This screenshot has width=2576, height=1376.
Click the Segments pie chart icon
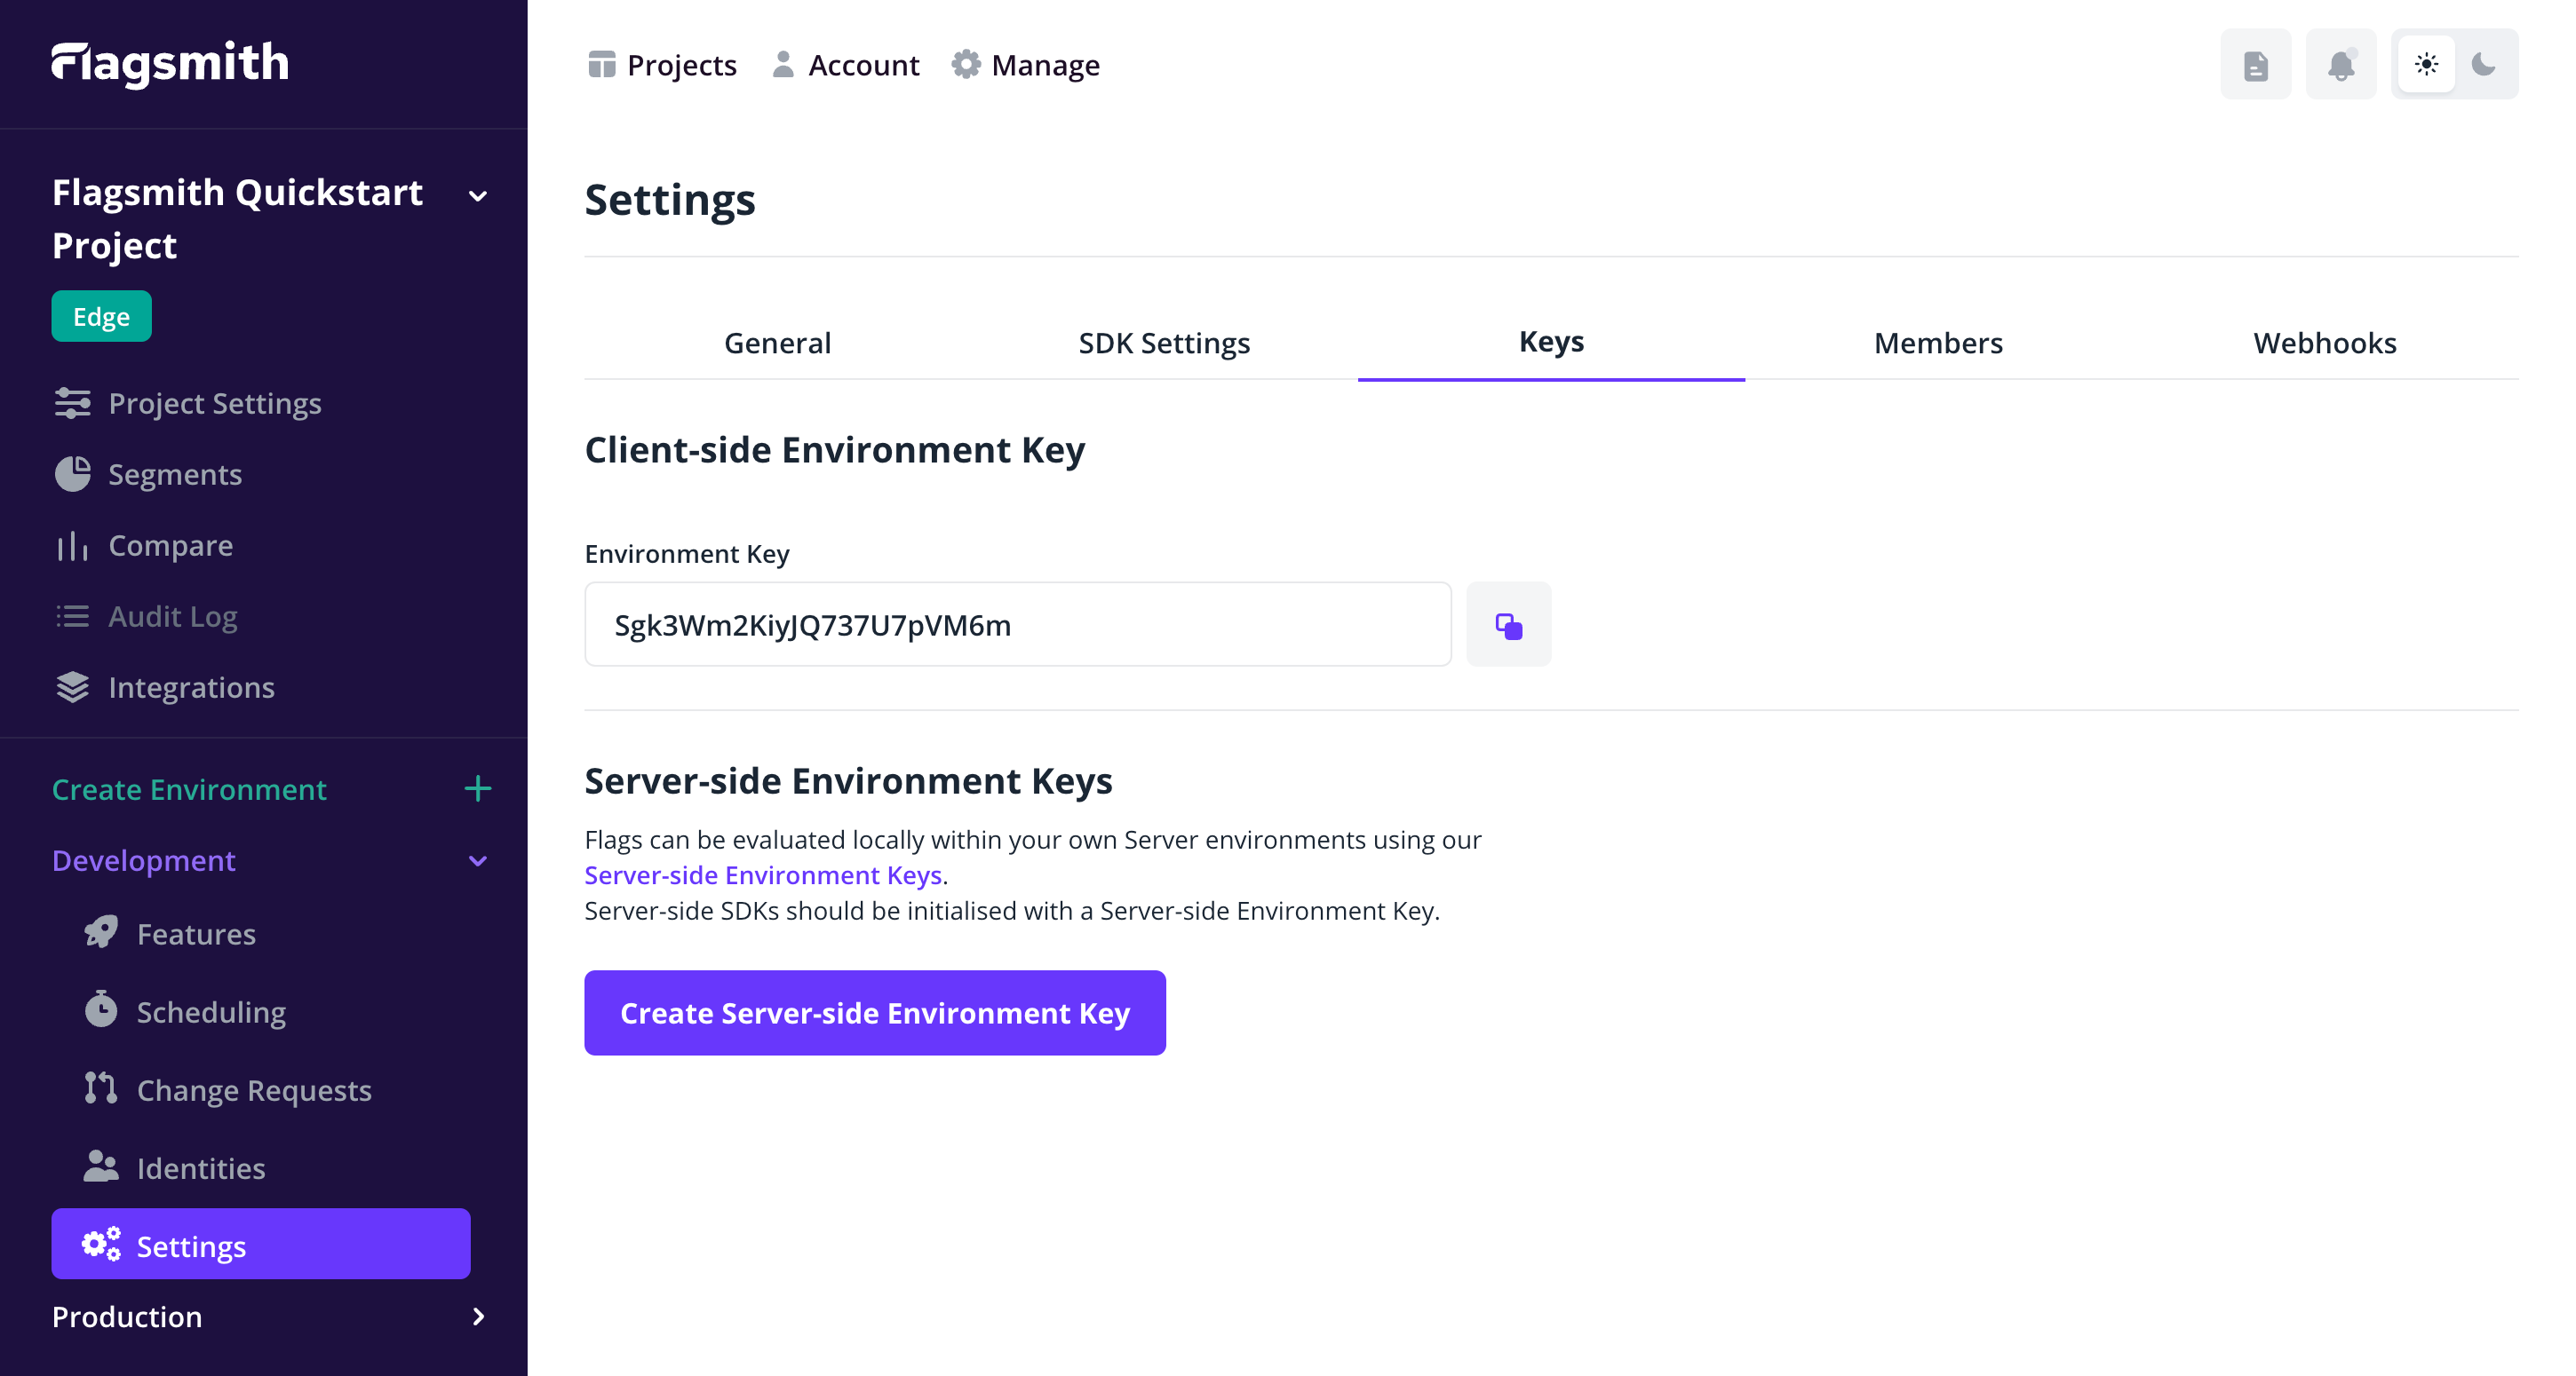pyautogui.click(x=73, y=475)
